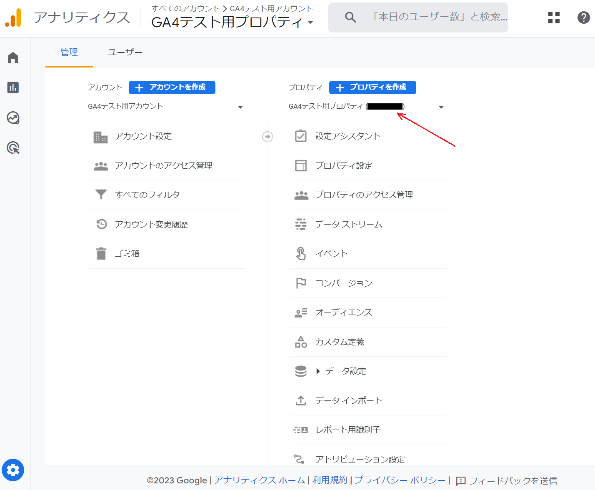Click the ゴミ箱 trash icon

click(101, 253)
